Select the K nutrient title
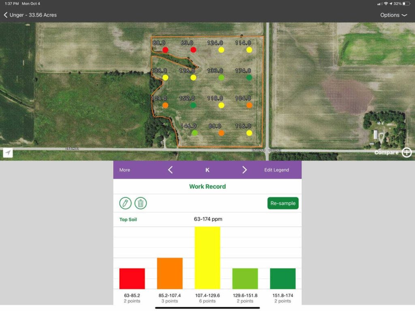Image resolution: width=415 pixels, height=311 pixels. tap(207, 170)
